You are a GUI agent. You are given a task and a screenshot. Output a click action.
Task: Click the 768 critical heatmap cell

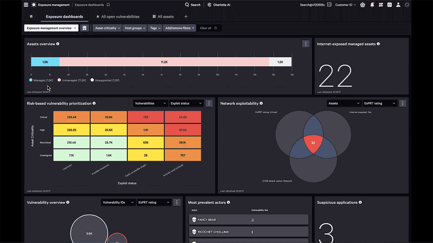[146, 117]
